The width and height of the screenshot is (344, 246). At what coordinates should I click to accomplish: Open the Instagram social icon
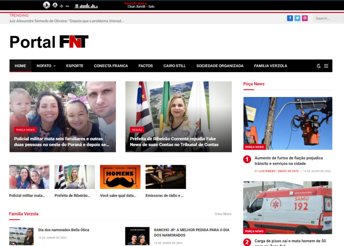coord(305,18)
